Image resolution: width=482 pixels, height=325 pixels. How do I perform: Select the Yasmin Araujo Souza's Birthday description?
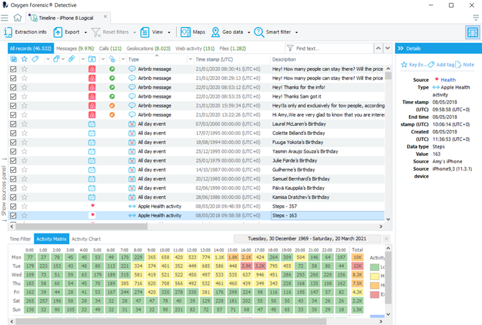pyautogui.click(x=305, y=151)
